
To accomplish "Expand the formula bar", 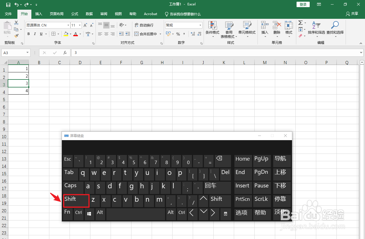I will click(361, 53).
